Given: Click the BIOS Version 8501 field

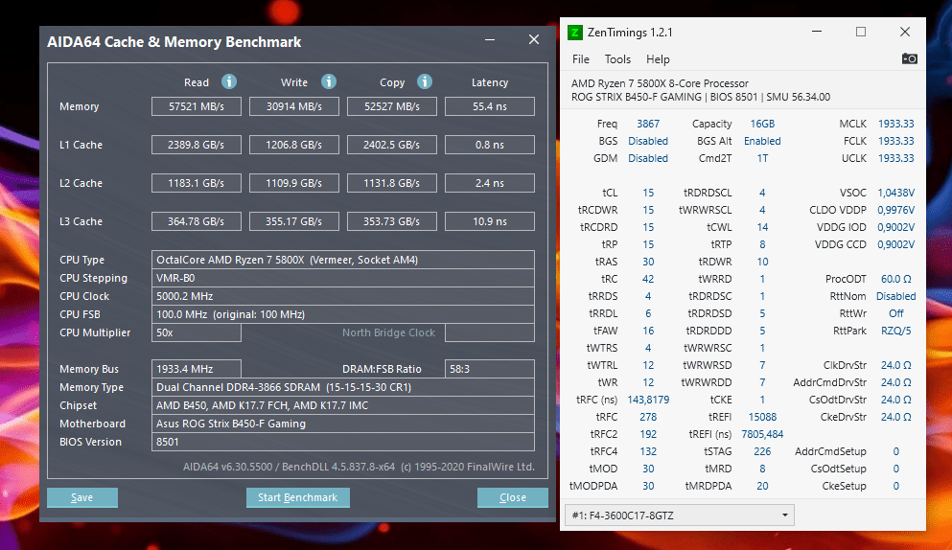Looking at the screenshot, I should tap(343, 442).
